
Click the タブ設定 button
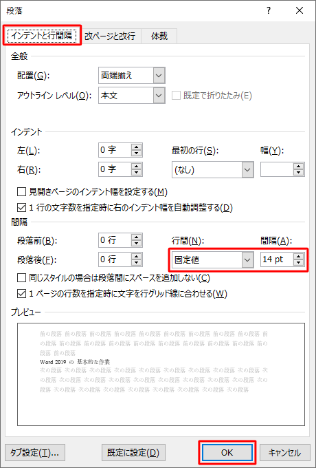(x=35, y=452)
